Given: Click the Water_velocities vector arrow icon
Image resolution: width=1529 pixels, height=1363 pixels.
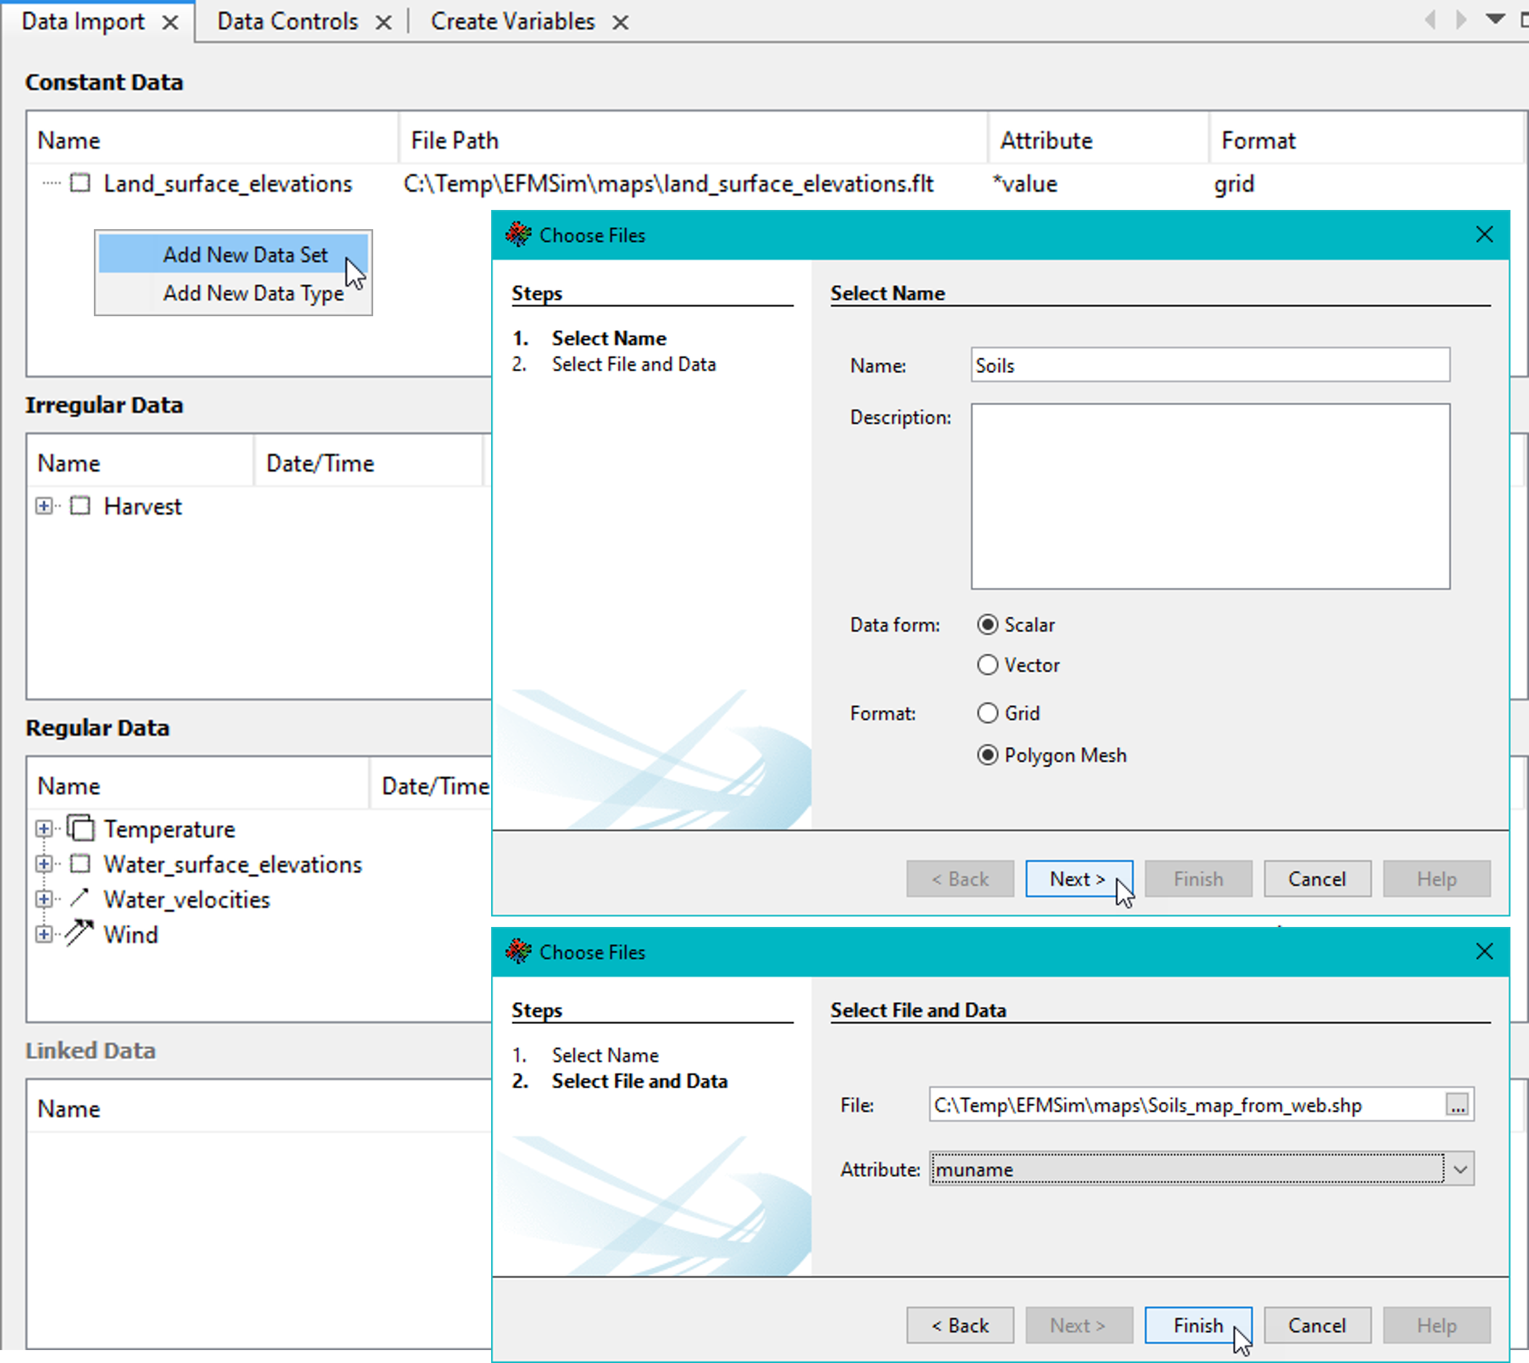Looking at the screenshot, I should pos(80,898).
